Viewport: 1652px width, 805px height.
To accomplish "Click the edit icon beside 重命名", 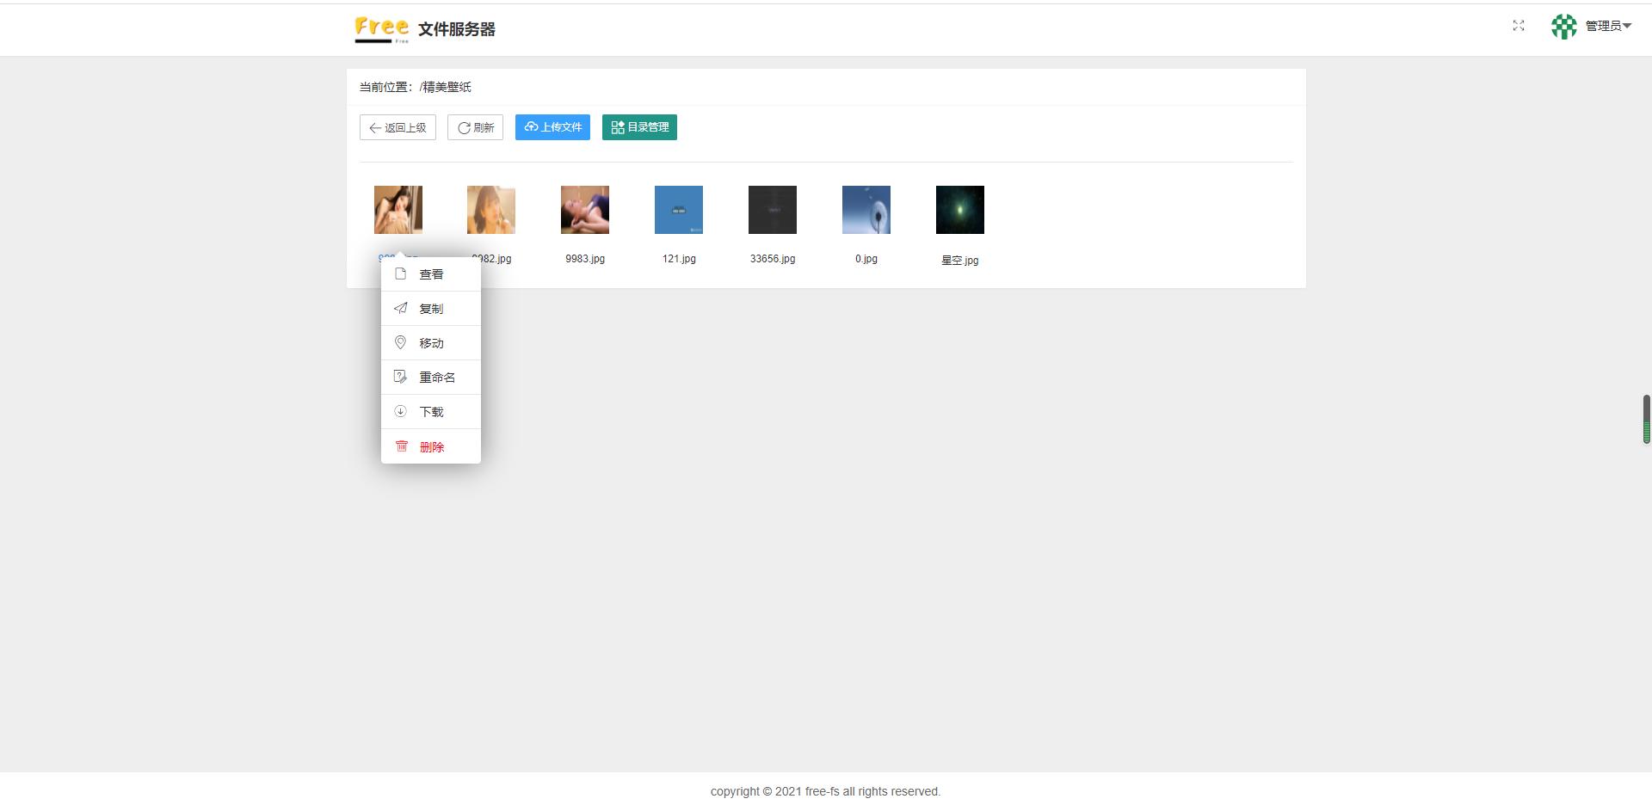I will click(400, 377).
